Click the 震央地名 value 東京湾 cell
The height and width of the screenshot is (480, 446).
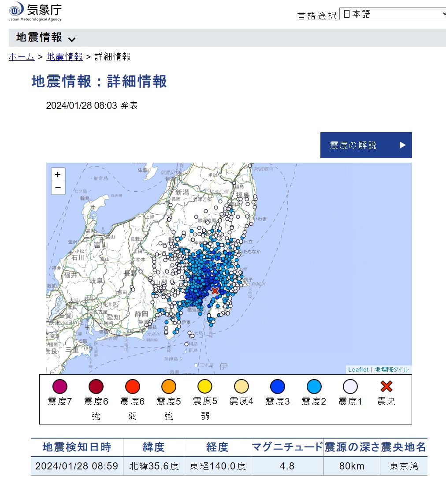(403, 466)
